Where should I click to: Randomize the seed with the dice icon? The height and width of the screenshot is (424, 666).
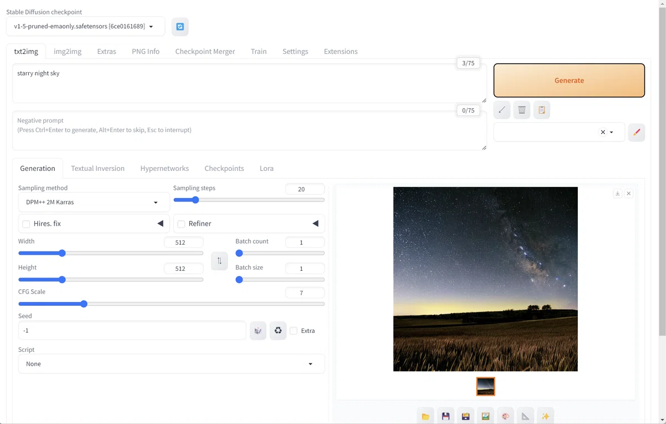(x=258, y=331)
